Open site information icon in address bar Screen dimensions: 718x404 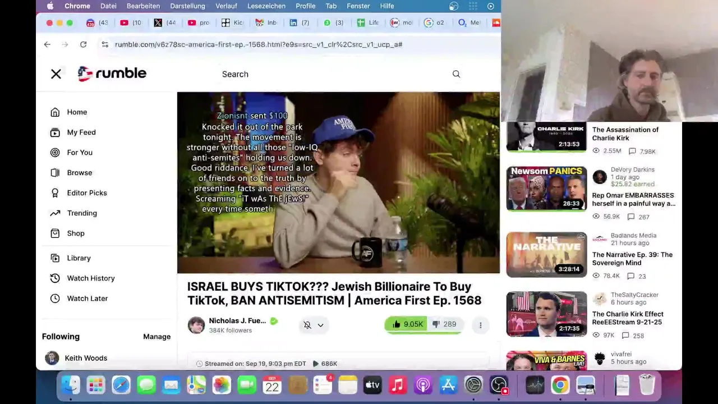(104, 44)
